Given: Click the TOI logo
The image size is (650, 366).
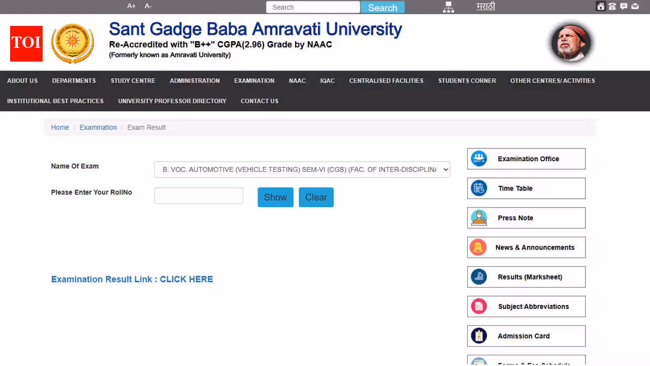Looking at the screenshot, I should (26, 44).
